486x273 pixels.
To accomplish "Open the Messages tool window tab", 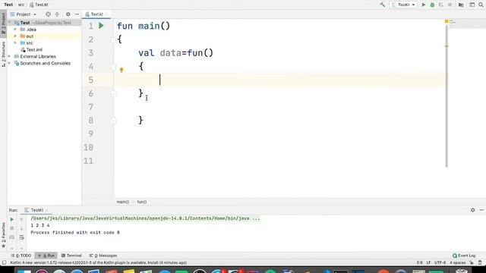I will point(103,256).
